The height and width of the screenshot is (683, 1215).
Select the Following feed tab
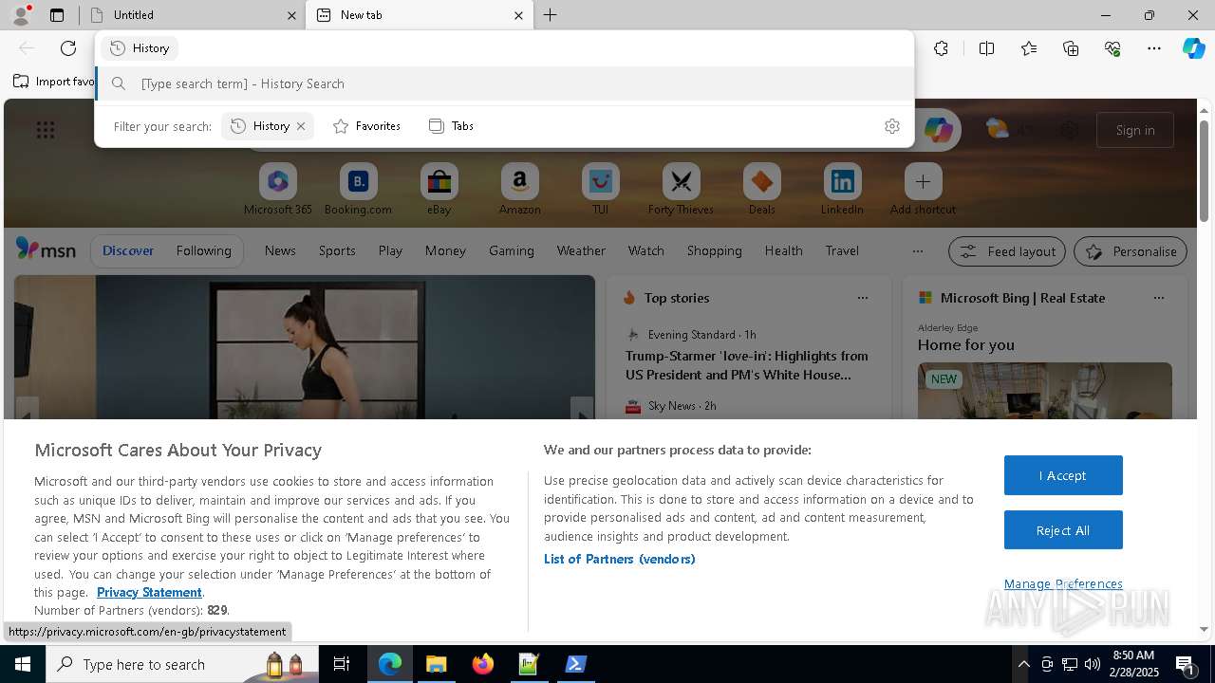203,250
